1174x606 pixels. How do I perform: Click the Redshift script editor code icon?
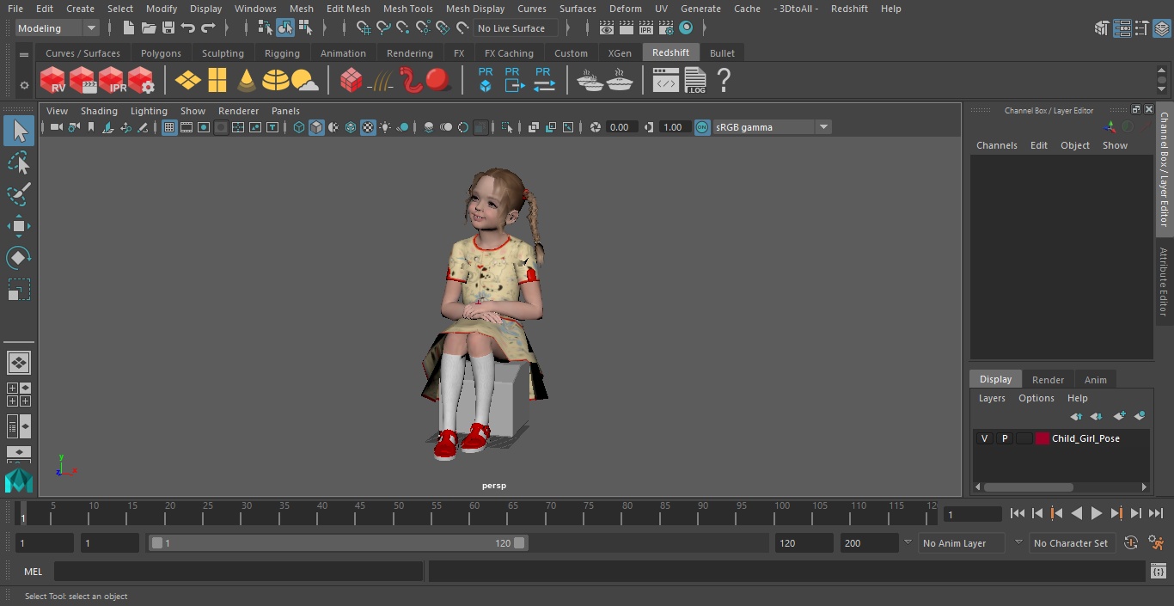pyautogui.click(x=666, y=81)
